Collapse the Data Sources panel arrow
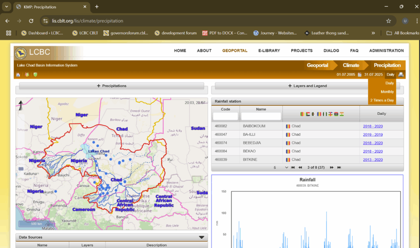This screenshot has width=420, height=248. [201, 237]
